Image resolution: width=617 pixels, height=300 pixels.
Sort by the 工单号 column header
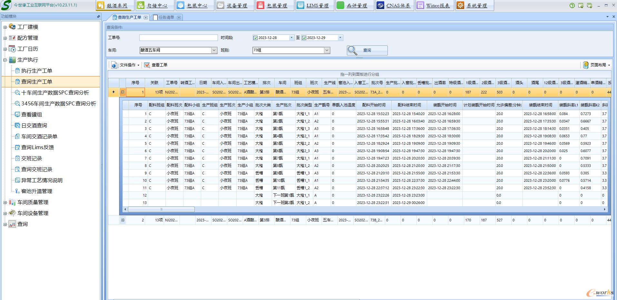171,83
